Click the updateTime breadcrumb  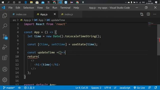56,20
